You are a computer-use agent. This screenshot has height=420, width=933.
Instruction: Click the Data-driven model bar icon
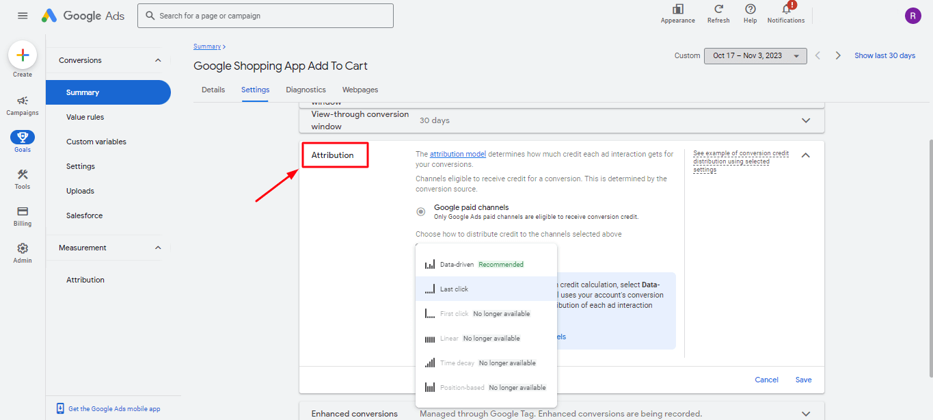[x=430, y=264]
